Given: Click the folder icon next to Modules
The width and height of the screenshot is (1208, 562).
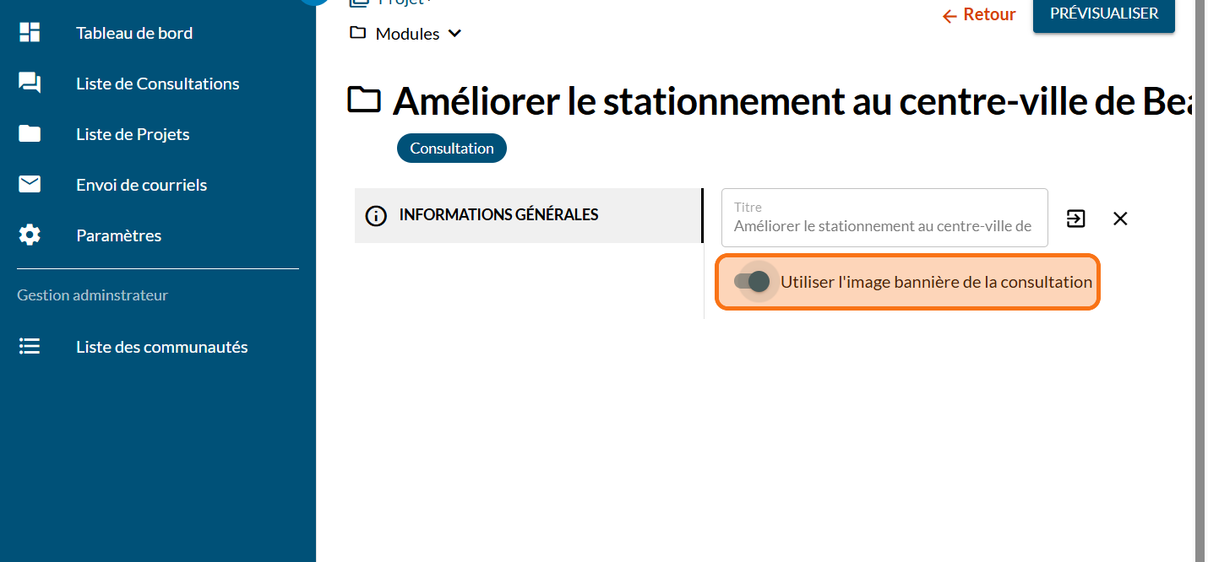Looking at the screenshot, I should (358, 33).
